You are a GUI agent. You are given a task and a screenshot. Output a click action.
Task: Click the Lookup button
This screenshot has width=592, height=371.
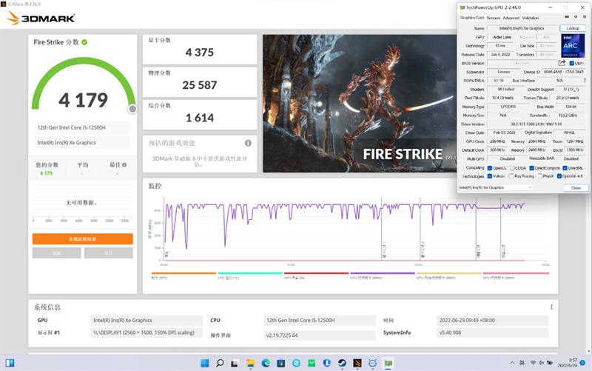(x=573, y=28)
